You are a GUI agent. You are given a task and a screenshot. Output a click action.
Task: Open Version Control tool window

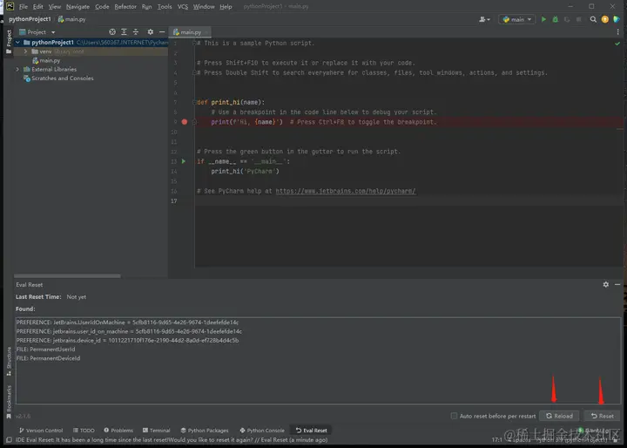(41, 431)
